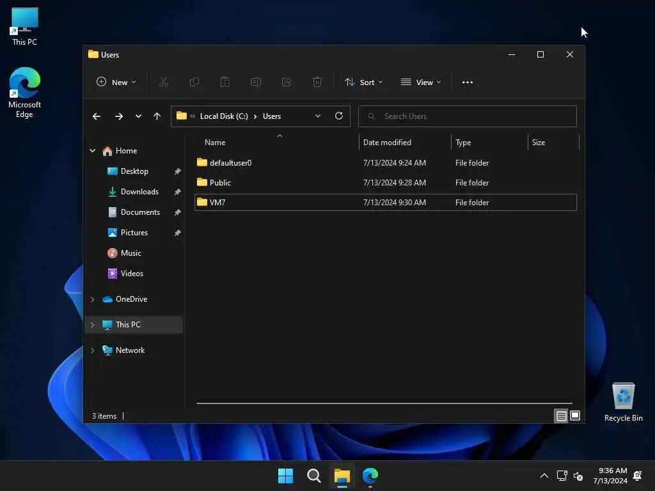Select Videos in navigation pane
This screenshot has width=655, height=491.
click(x=132, y=274)
